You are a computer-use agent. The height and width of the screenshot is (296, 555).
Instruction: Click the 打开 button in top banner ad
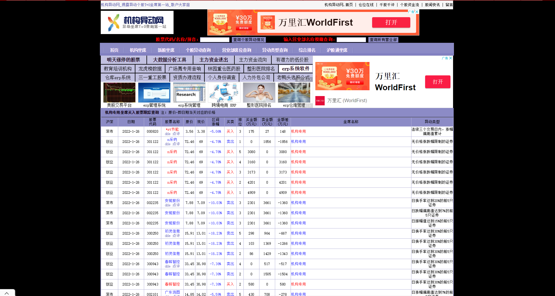click(x=391, y=22)
